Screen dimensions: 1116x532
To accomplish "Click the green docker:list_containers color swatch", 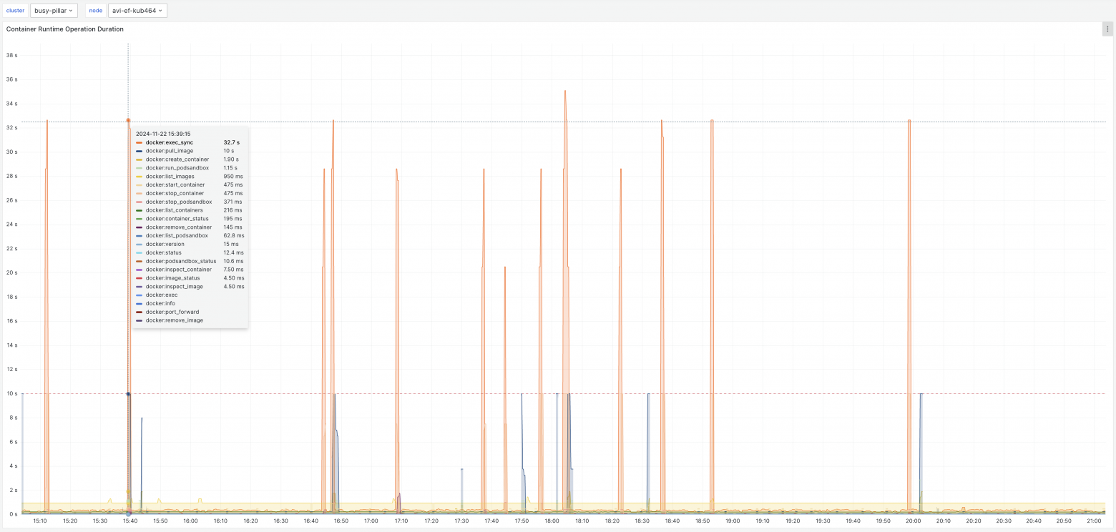I will [x=139, y=210].
